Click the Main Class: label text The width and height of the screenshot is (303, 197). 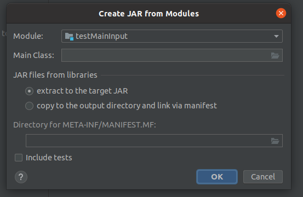[33, 55]
